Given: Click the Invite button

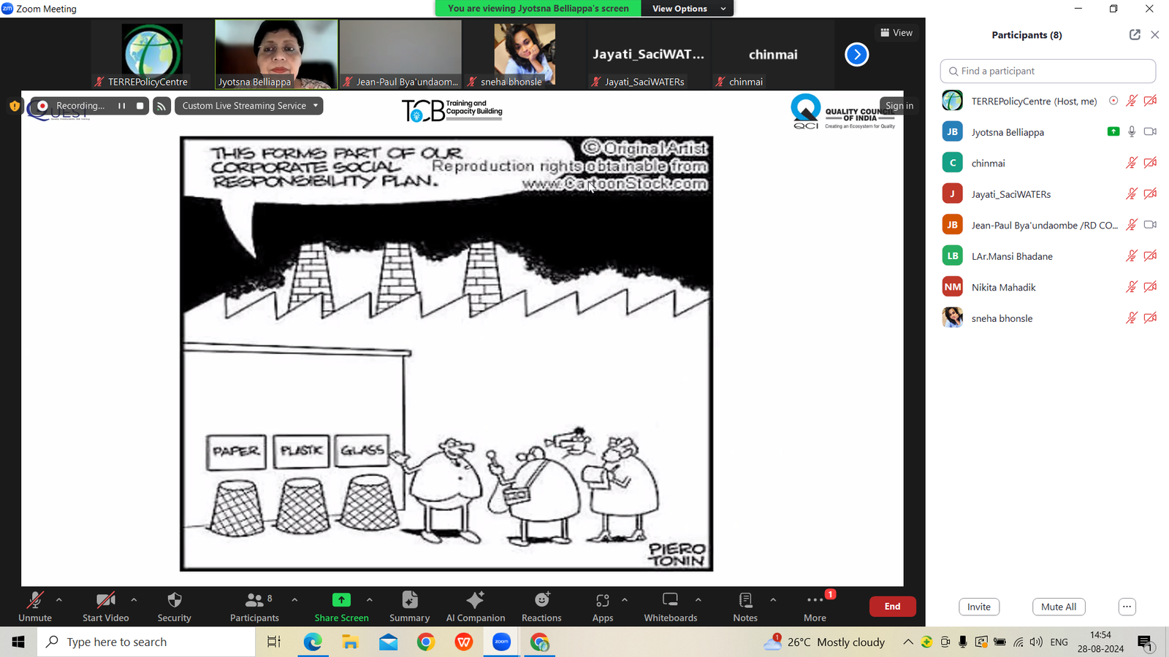Looking at the screenshot, I should pos(979,607).
